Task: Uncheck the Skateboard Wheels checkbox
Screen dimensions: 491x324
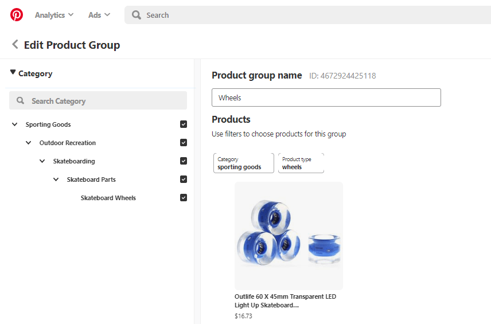Action: coord(184,197)
